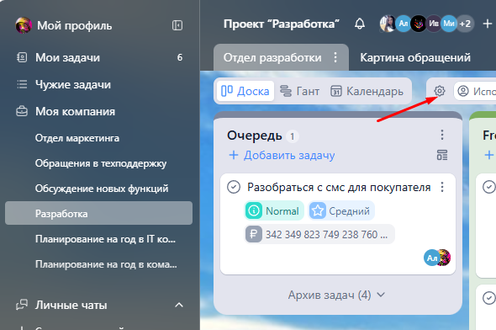Open the Исполнитель filter icon
This screenshot has width=496, height=330.
[x=463, y=91]
